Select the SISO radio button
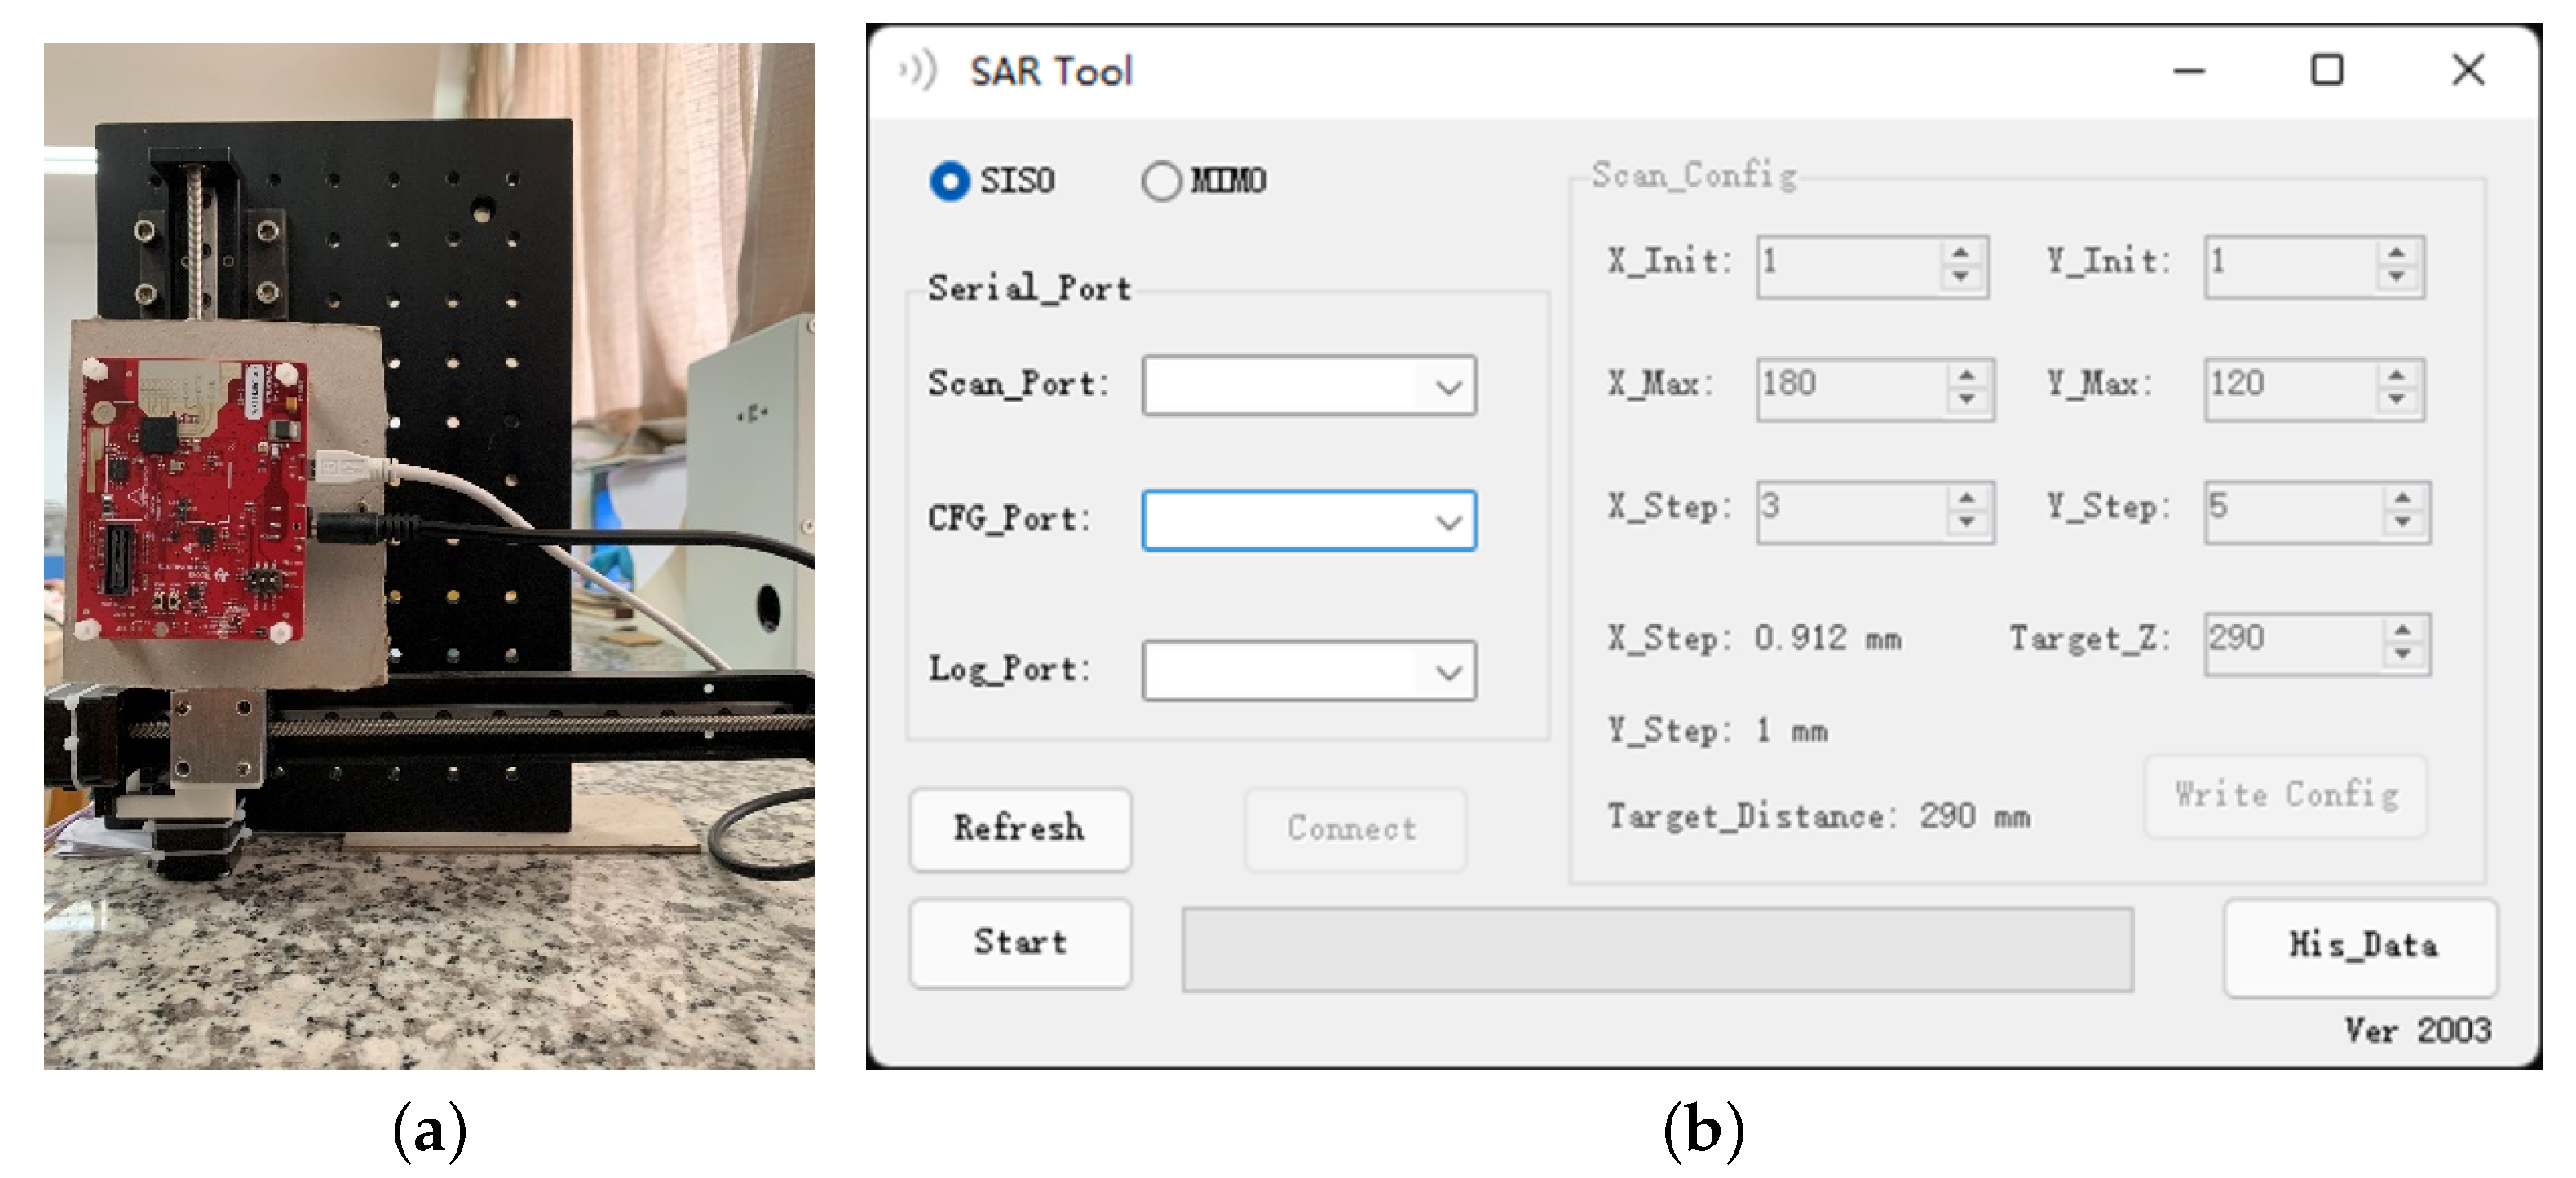The width and height of the screenshot is (2576, 1178). (x=949, y=181)
